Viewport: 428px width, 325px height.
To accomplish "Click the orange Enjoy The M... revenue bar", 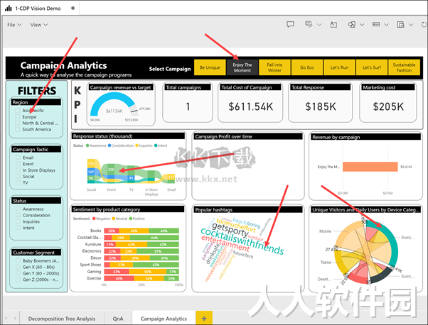I will point(370,167).
